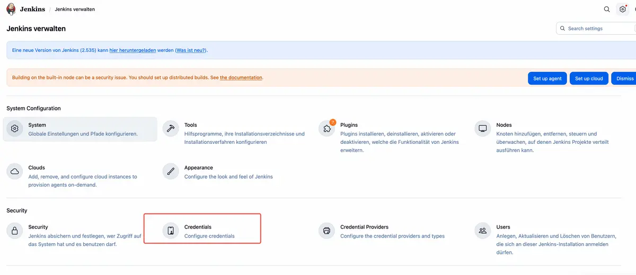Image resolution: width=636 pixels, height=275 pixels.
Task: Open the Jenkins home breadcrumb
Action: click(32, 9)
